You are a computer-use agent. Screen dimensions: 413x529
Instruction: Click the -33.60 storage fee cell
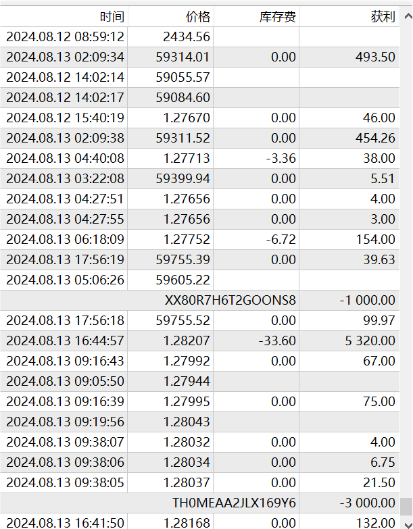[x=277, y=341]
